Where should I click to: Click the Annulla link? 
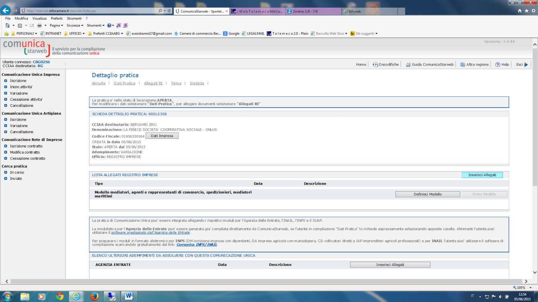(x=98, y=83)
